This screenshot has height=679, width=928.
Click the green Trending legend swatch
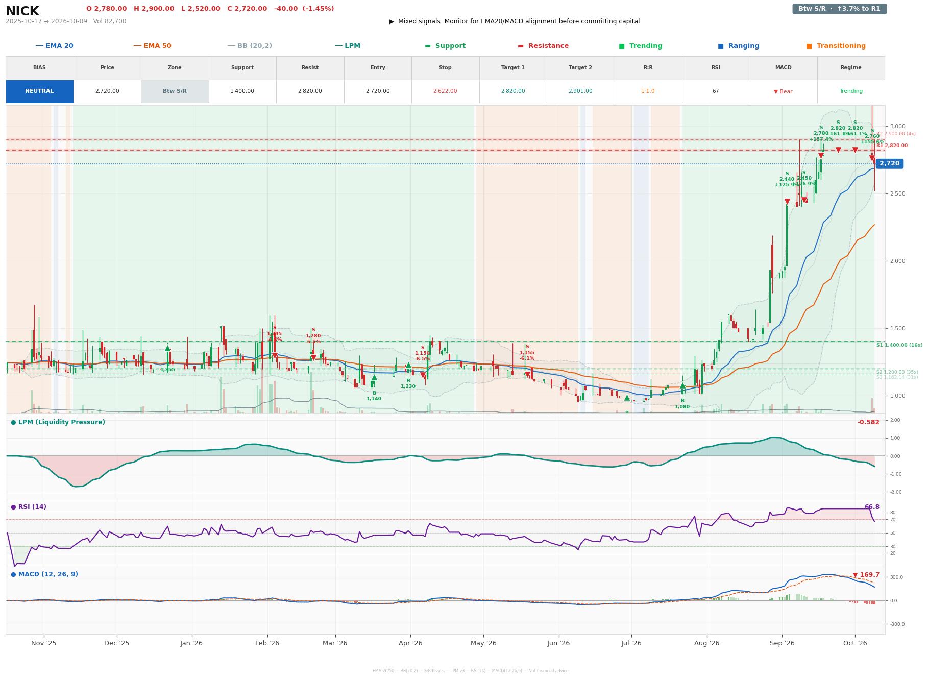click(622, 46)
